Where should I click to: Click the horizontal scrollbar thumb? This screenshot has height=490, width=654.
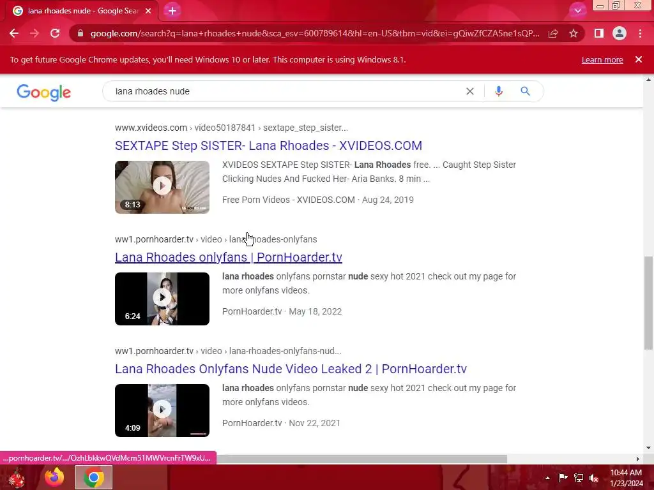click(x=361, y=459)
